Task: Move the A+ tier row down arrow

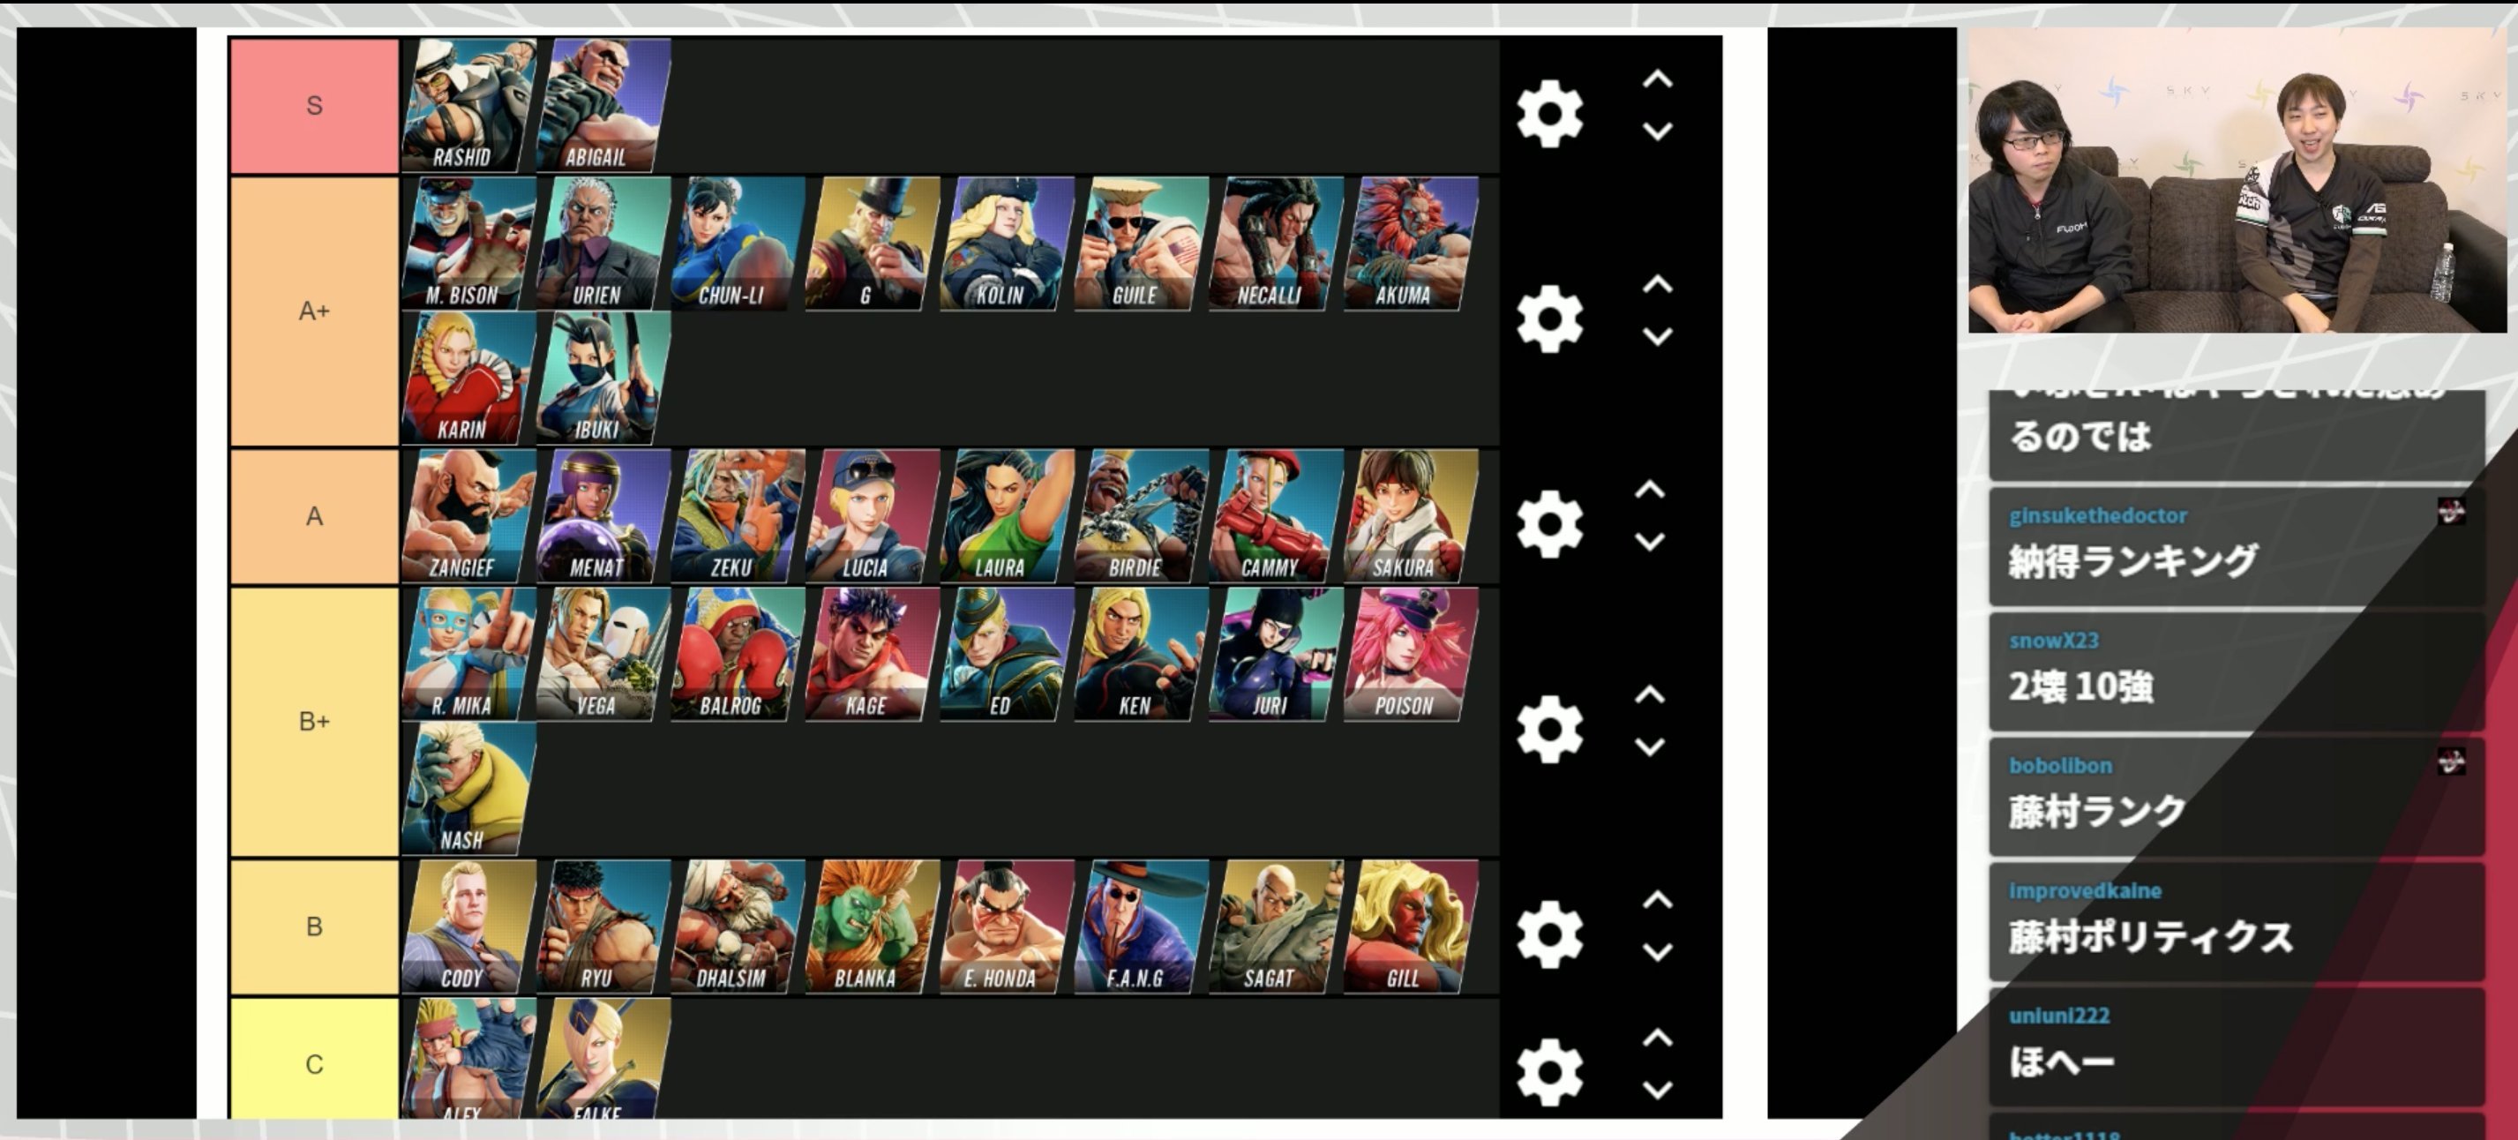Action: coord(1657,336)
